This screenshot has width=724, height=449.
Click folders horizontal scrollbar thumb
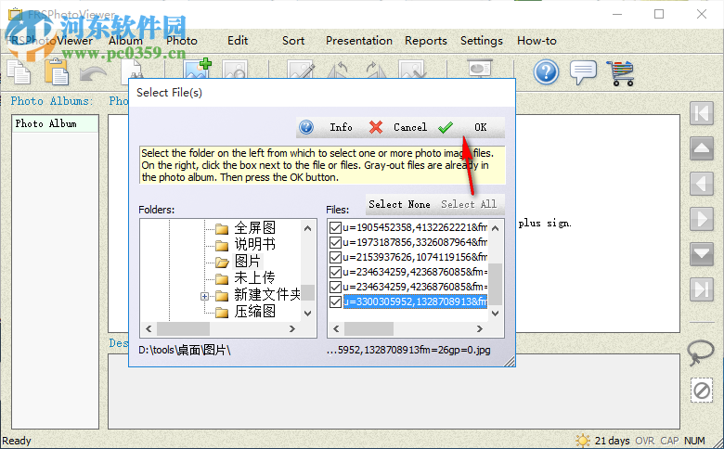183,329
